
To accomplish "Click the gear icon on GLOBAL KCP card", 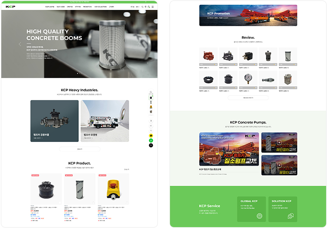I will point(259,216).
